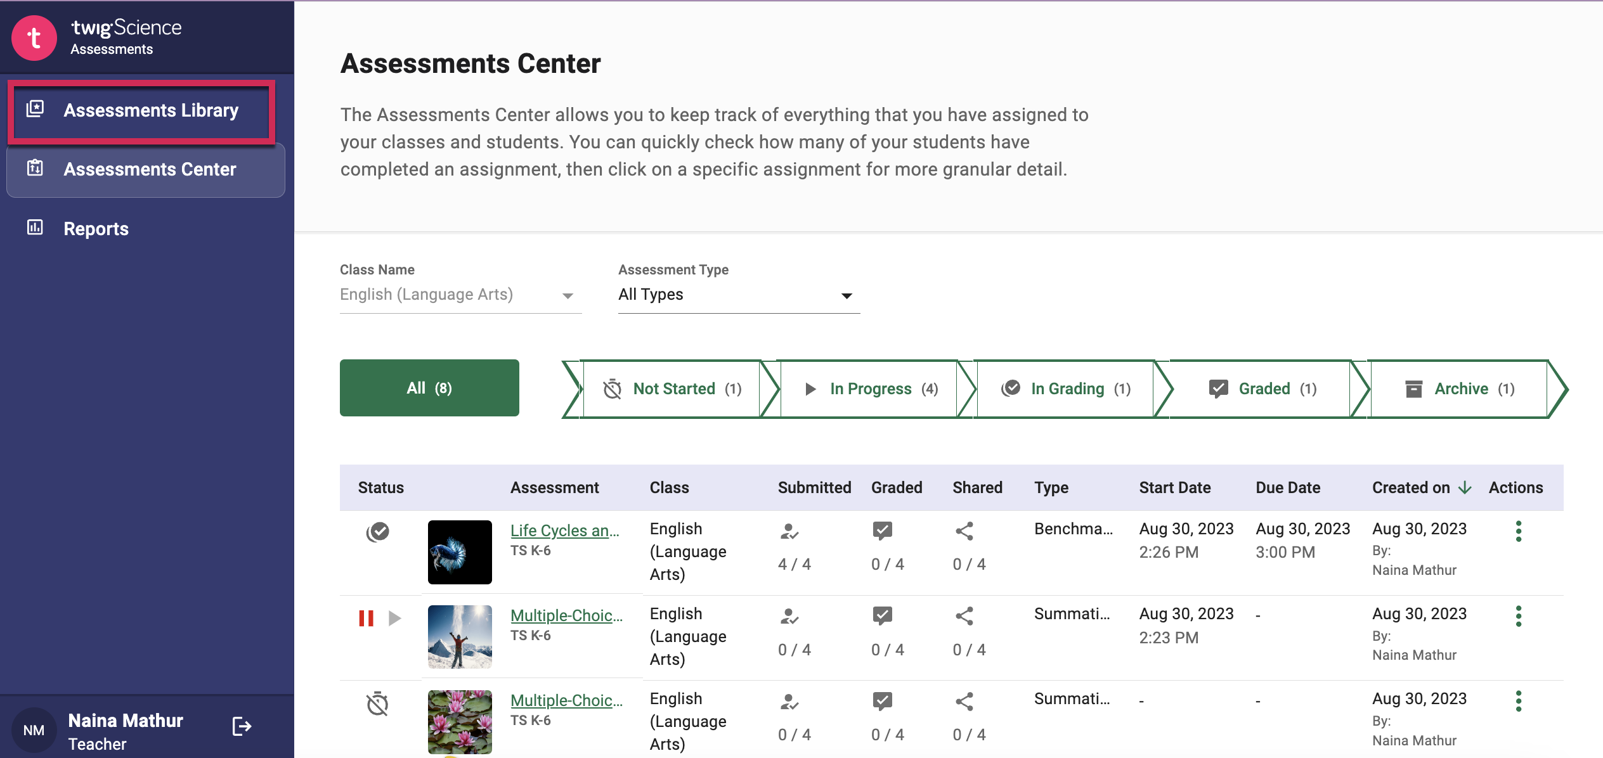This screenshot has width=1603, height=758.
Task: Click the play icon next to pause
Action: click(394, 618)
